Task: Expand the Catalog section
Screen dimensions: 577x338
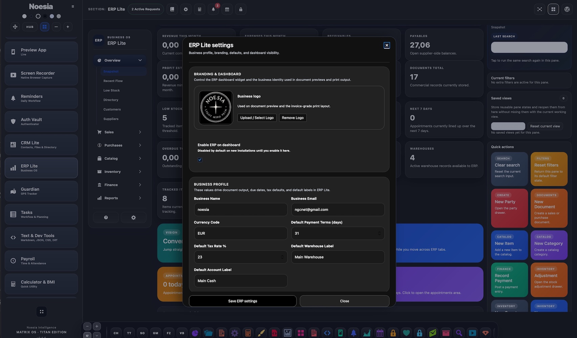Action: point(120,159)
